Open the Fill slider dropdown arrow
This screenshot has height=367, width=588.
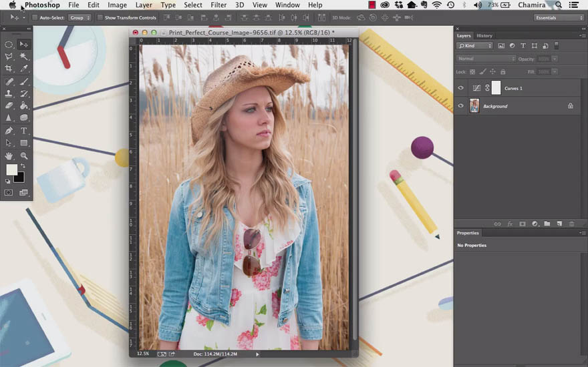pyautogui.click(x=555, y=71)
